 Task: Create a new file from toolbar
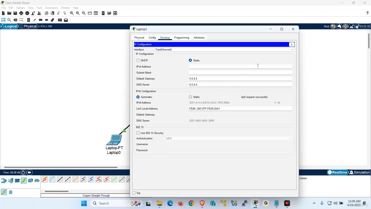(x=3, y=13)
